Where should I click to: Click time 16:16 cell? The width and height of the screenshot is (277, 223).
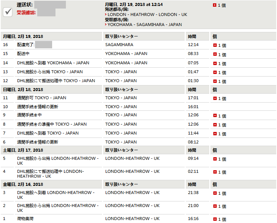(x=193, y=219)
